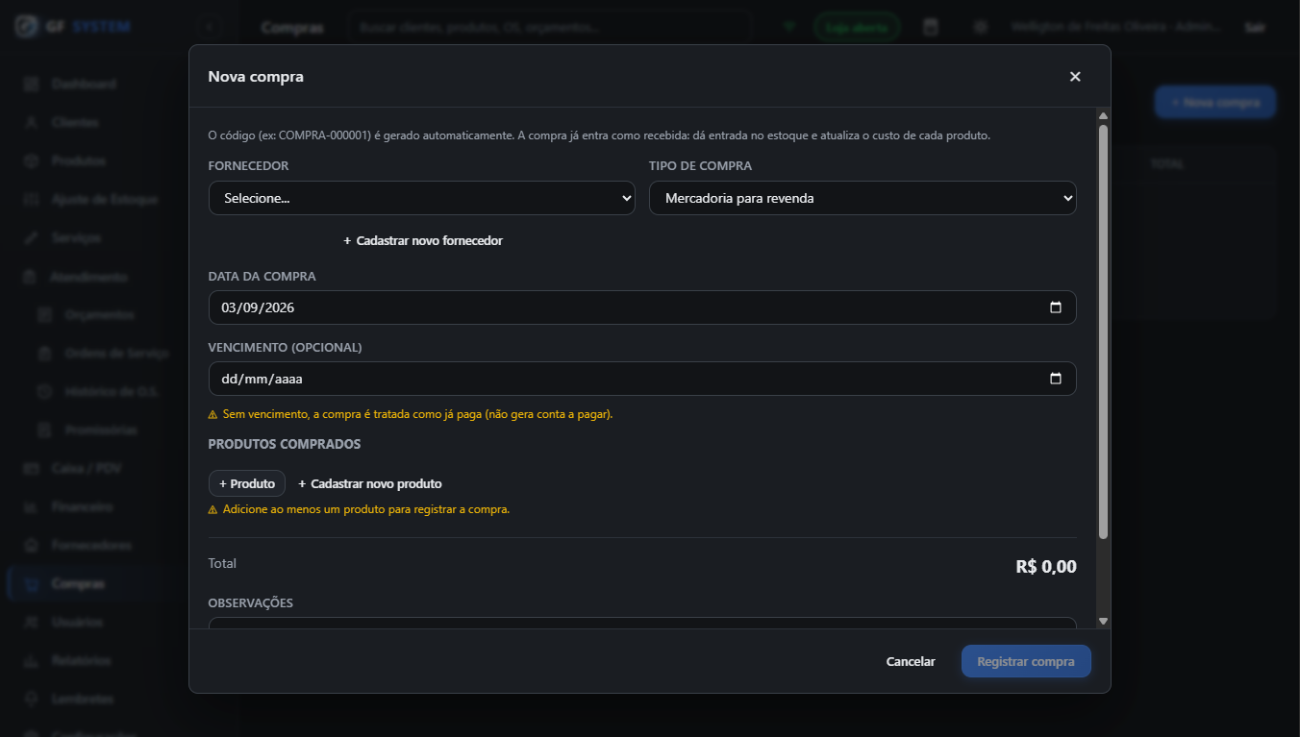Screen dimensions: 1300x737
Task: Open Promissórias in the sidebar
Action: [x=101, y=430]
